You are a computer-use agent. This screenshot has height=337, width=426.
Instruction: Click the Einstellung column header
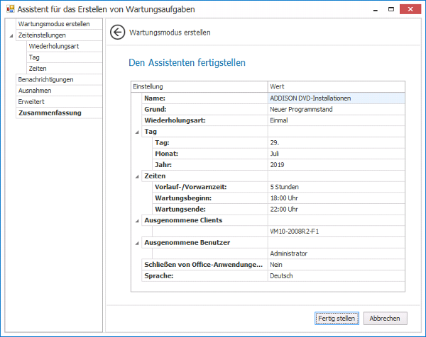tap(200, 86)
